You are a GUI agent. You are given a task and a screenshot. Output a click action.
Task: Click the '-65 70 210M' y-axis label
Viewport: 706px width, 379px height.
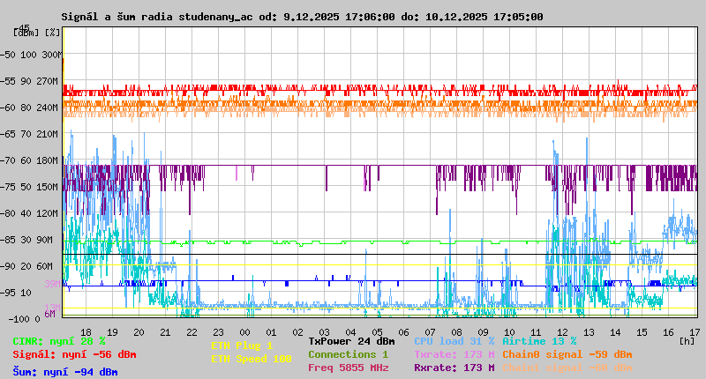pos(29,135)
